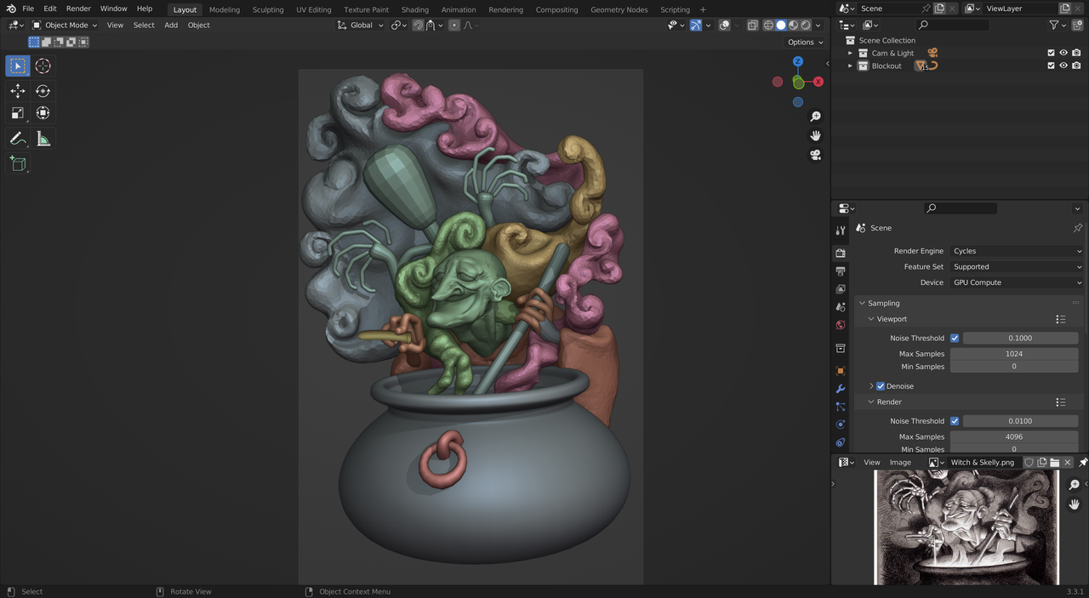
Task: Select the Cursor tool in toolbar
Action: [43, 66]
